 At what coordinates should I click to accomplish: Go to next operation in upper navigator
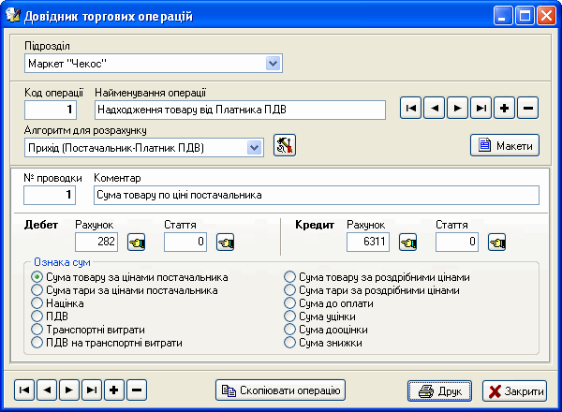[457, 108]
